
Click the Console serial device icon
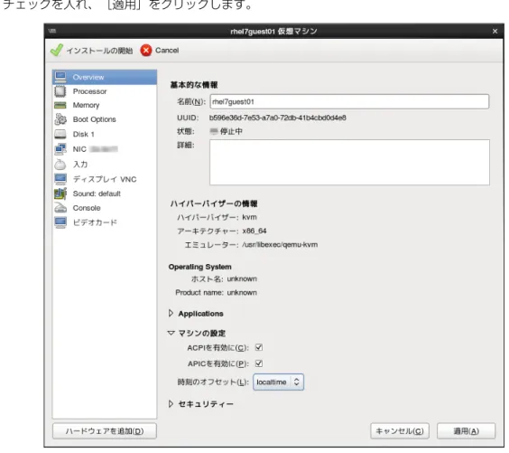point(60,208)
